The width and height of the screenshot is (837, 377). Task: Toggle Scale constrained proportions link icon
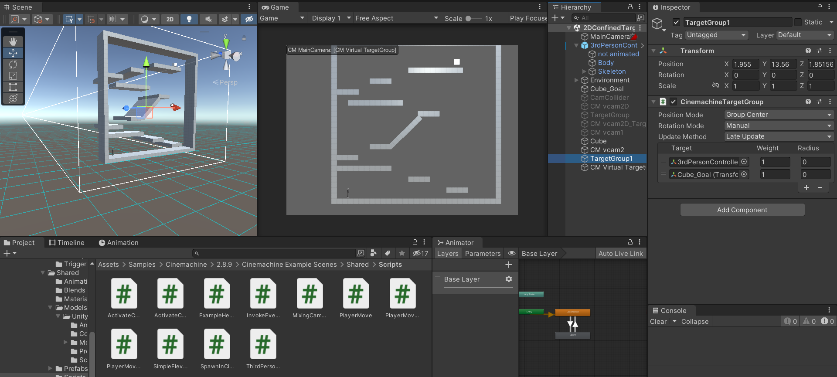point(715,85)
